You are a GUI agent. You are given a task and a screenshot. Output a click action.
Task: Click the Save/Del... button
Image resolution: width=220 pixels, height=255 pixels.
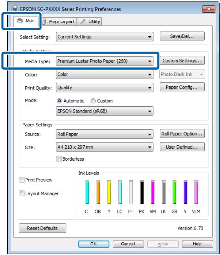click(182, 36)
